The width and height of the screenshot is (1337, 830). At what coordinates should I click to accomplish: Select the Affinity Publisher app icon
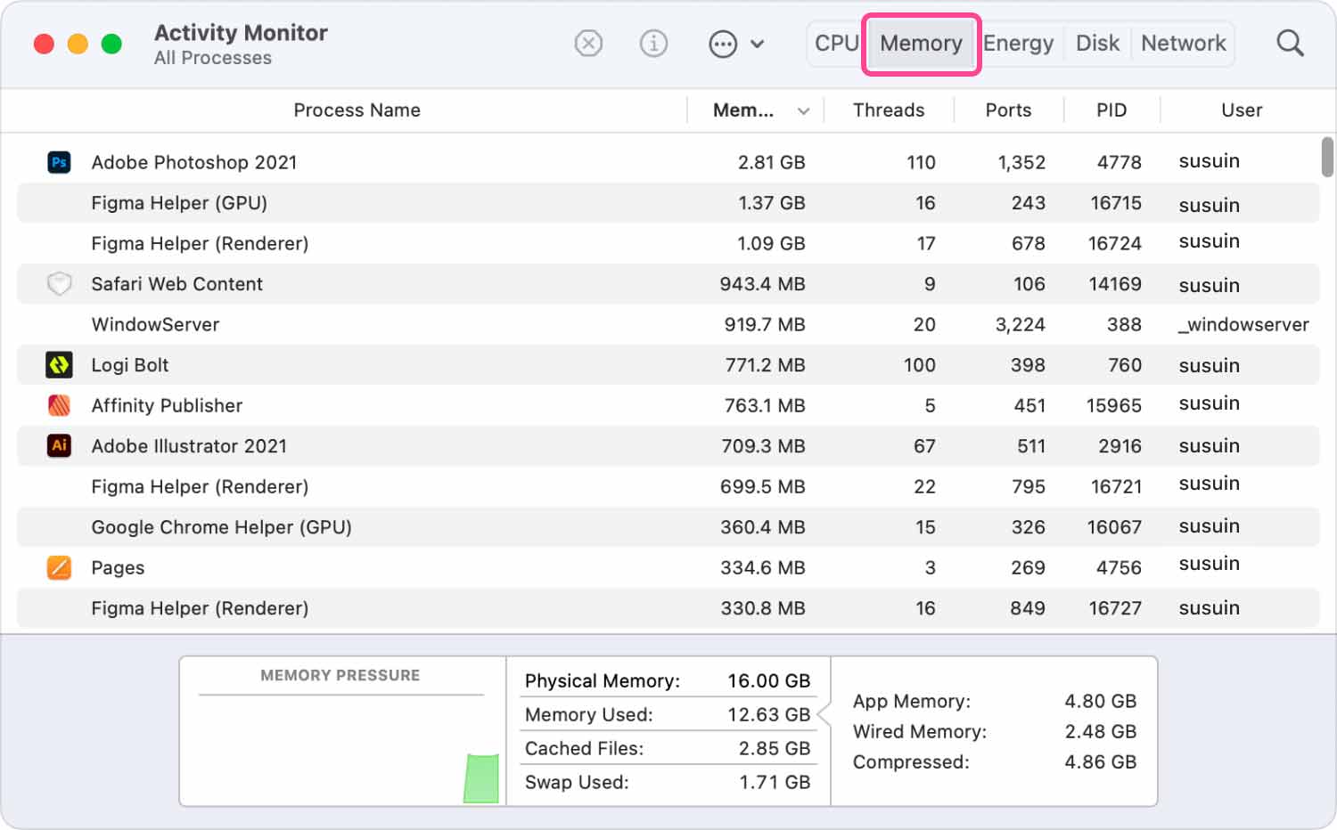[59, 405]
